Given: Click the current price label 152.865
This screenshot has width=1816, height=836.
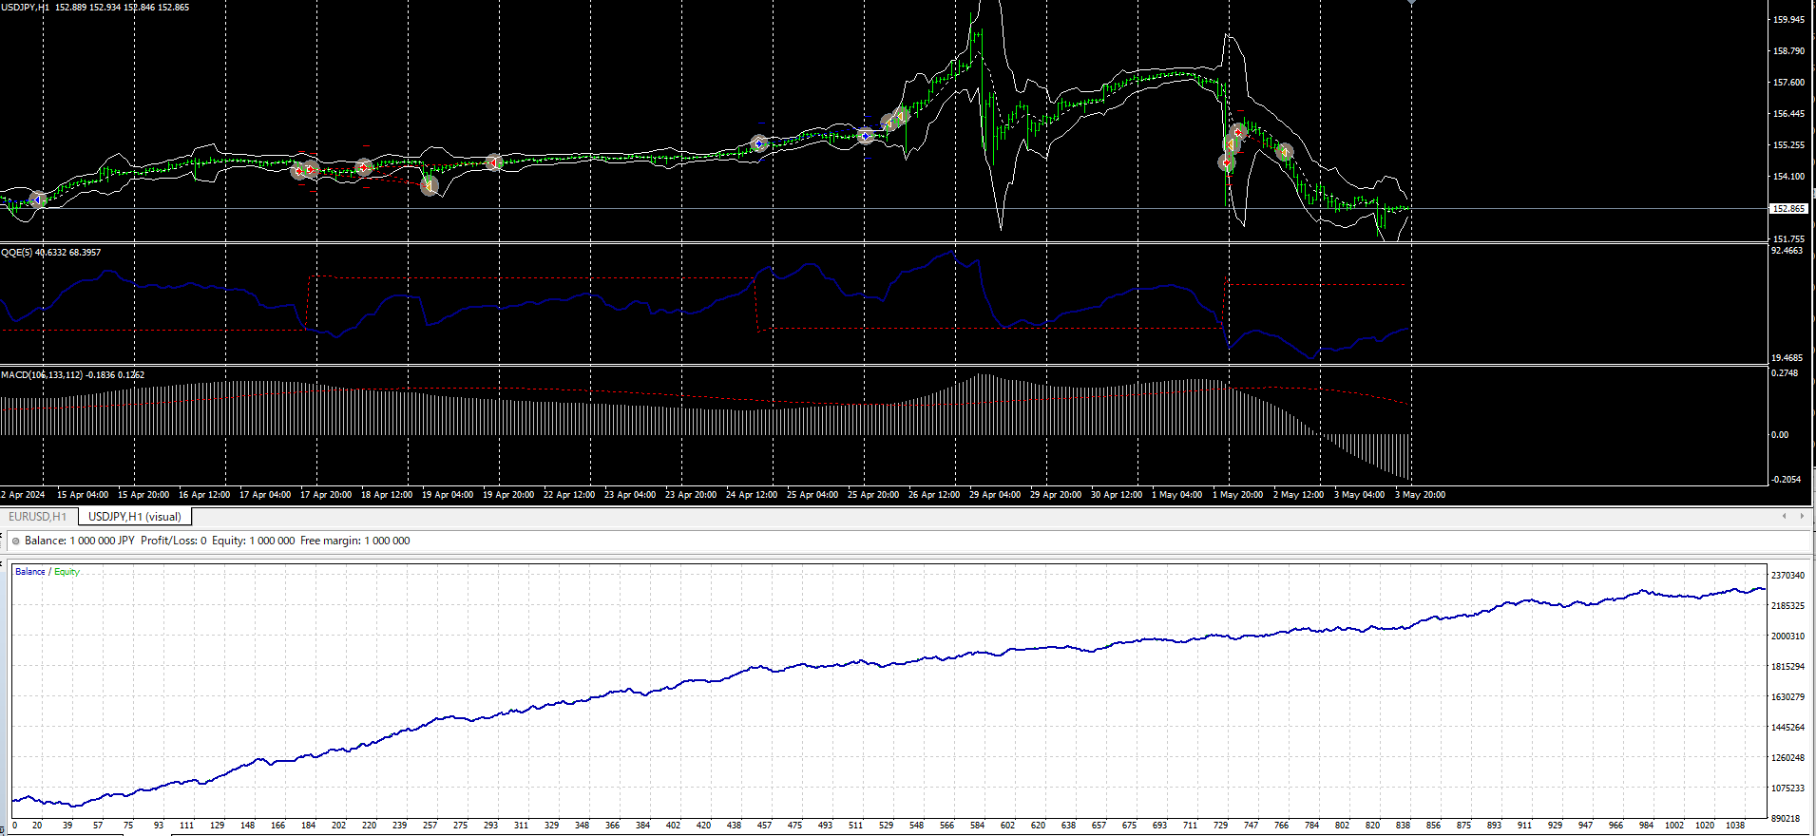Looking at the screenshot, I should tap(1788, 209).
